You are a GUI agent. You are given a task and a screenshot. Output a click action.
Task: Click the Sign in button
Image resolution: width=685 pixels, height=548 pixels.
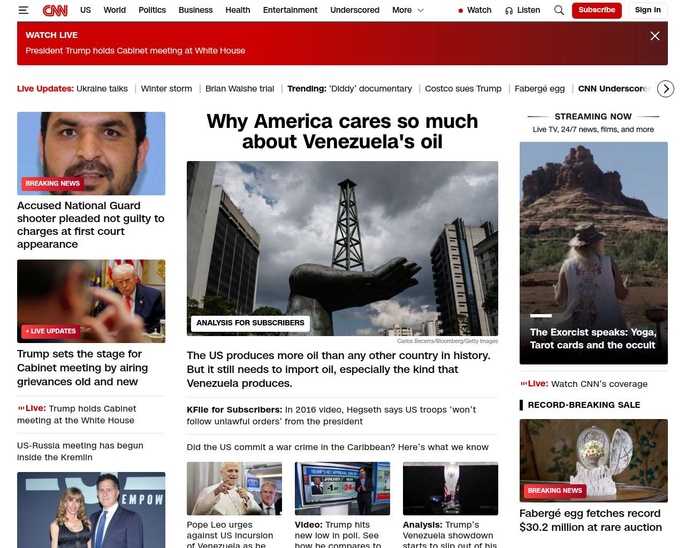[x=648, y=10]
